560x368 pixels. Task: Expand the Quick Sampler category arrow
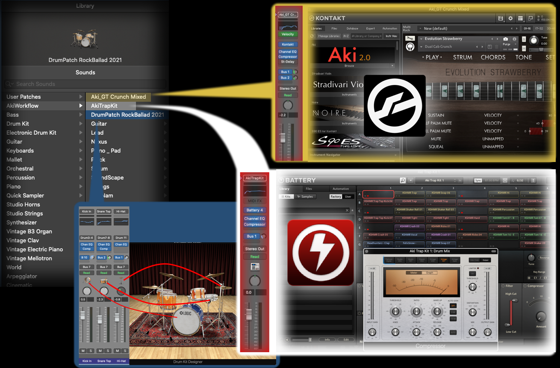(81, 195)
